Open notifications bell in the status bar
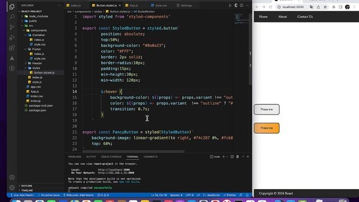The image size is (359, 202). (247, 195)
